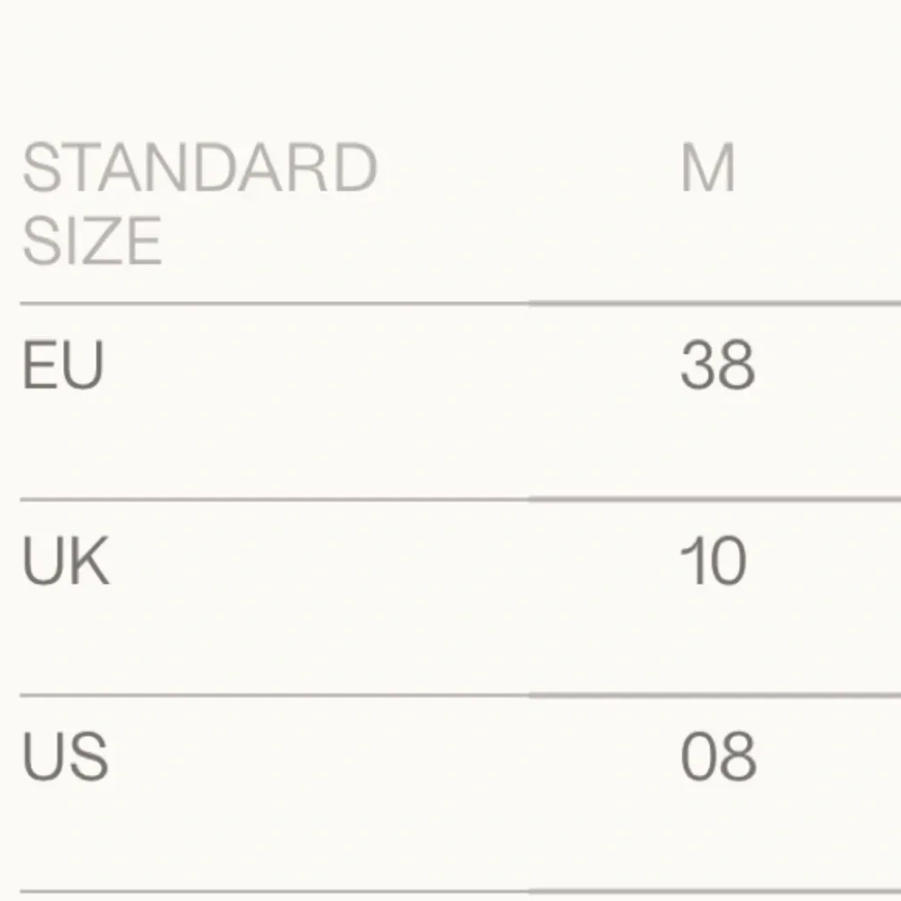Click the divider line above the EU row

coord(450,305)
